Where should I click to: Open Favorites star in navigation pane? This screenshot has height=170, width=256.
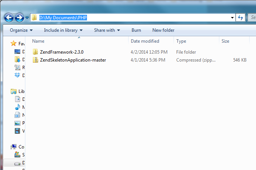pyautogui.click(x=13, y=43)
